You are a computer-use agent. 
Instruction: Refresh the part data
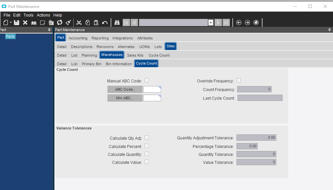(60, 23)
